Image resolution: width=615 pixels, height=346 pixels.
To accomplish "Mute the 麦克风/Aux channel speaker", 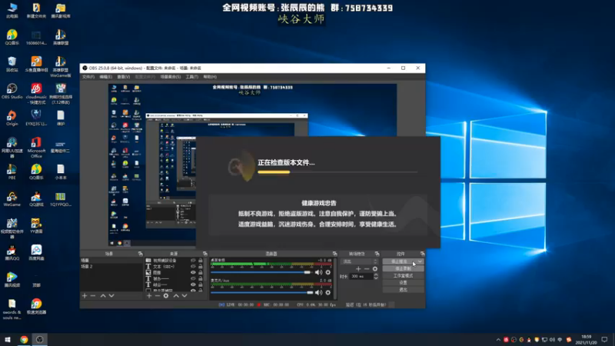I will 319,292.
